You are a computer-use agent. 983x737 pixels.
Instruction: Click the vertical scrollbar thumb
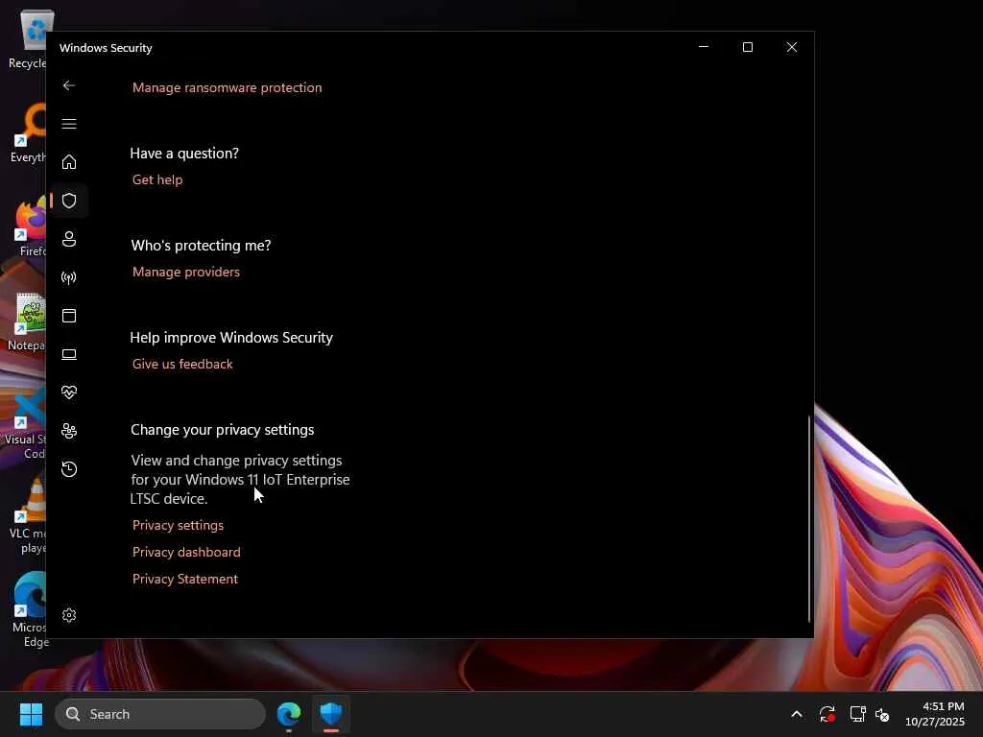click(x=808, y=518)
